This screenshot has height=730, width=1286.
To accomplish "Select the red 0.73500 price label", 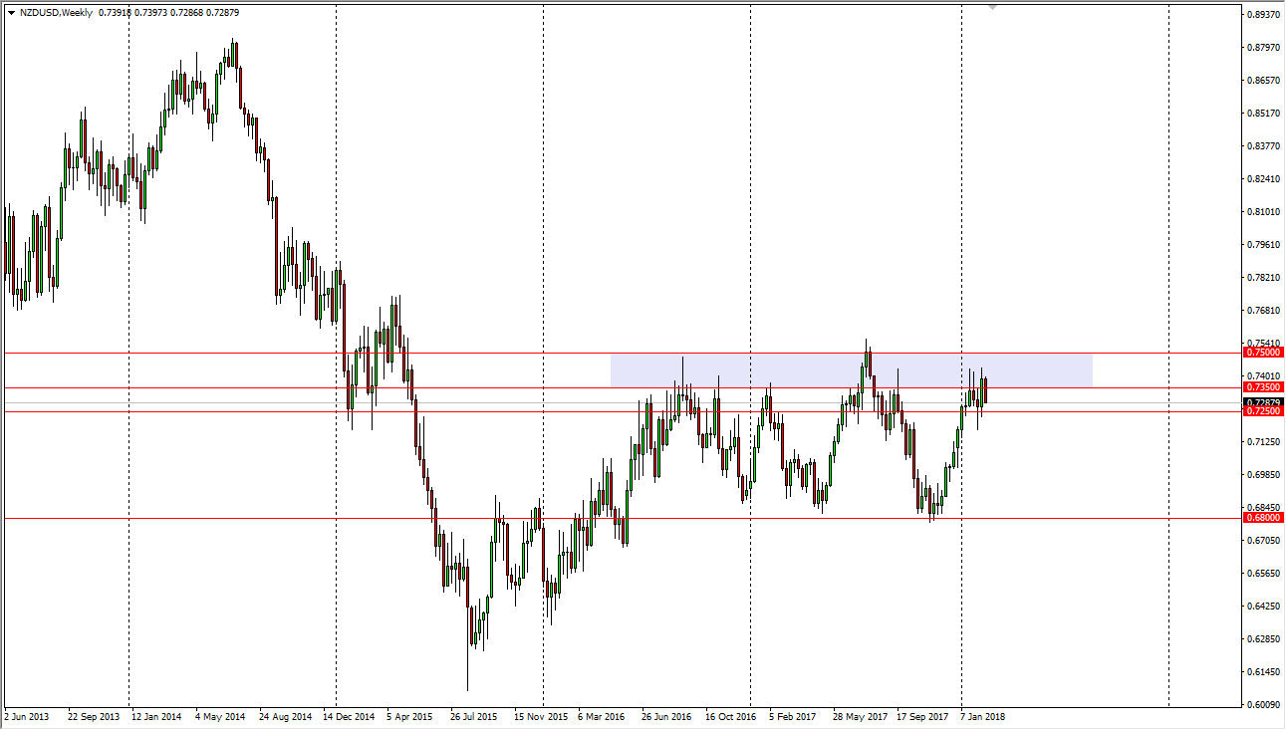I will pos(1263,386).
